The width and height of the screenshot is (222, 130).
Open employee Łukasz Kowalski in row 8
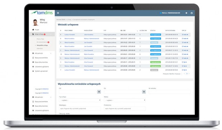(x=70, y=34)
